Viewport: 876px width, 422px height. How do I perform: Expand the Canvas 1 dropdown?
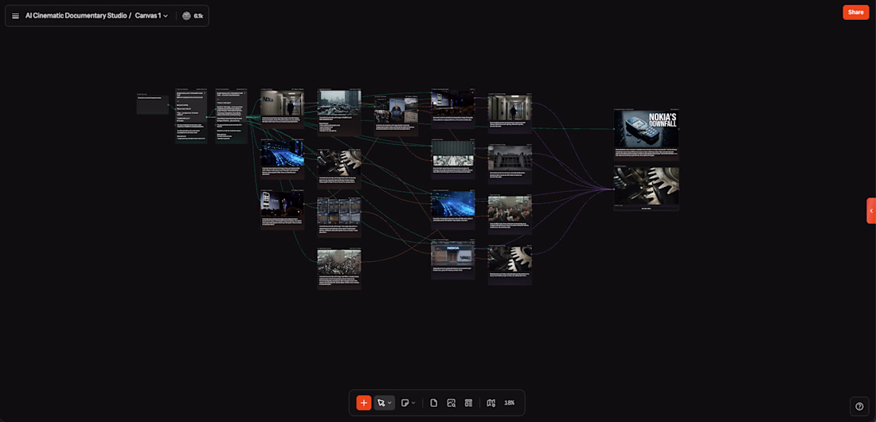pos(151,16)
